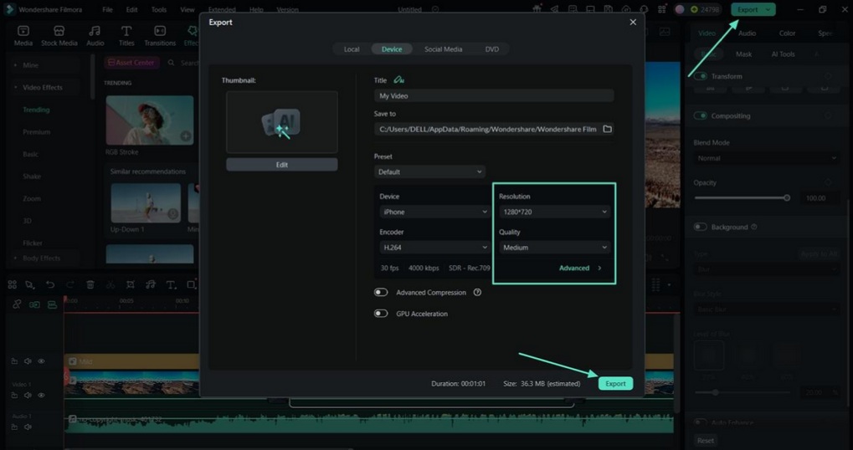The width and height of the screenshot is (853, 450).
Task: Open the Media tab icon
Action: 23,31
